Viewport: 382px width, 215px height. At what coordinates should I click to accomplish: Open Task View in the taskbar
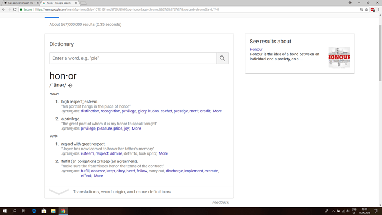click(24, 211)
